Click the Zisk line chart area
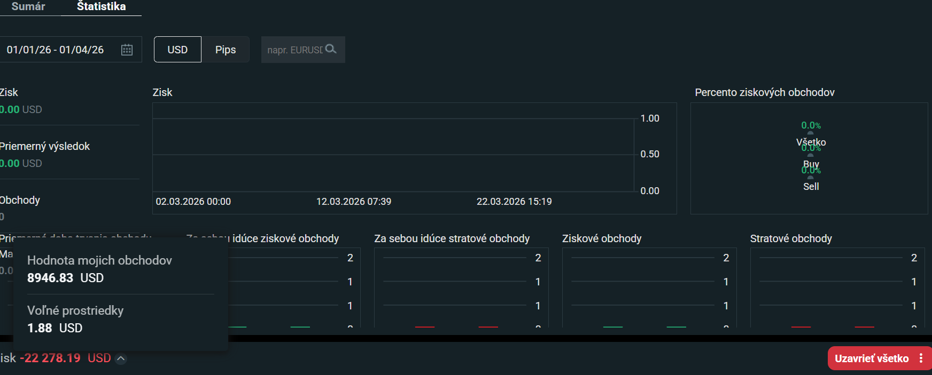This screenshot has height=375, width=932. (393, 155)
